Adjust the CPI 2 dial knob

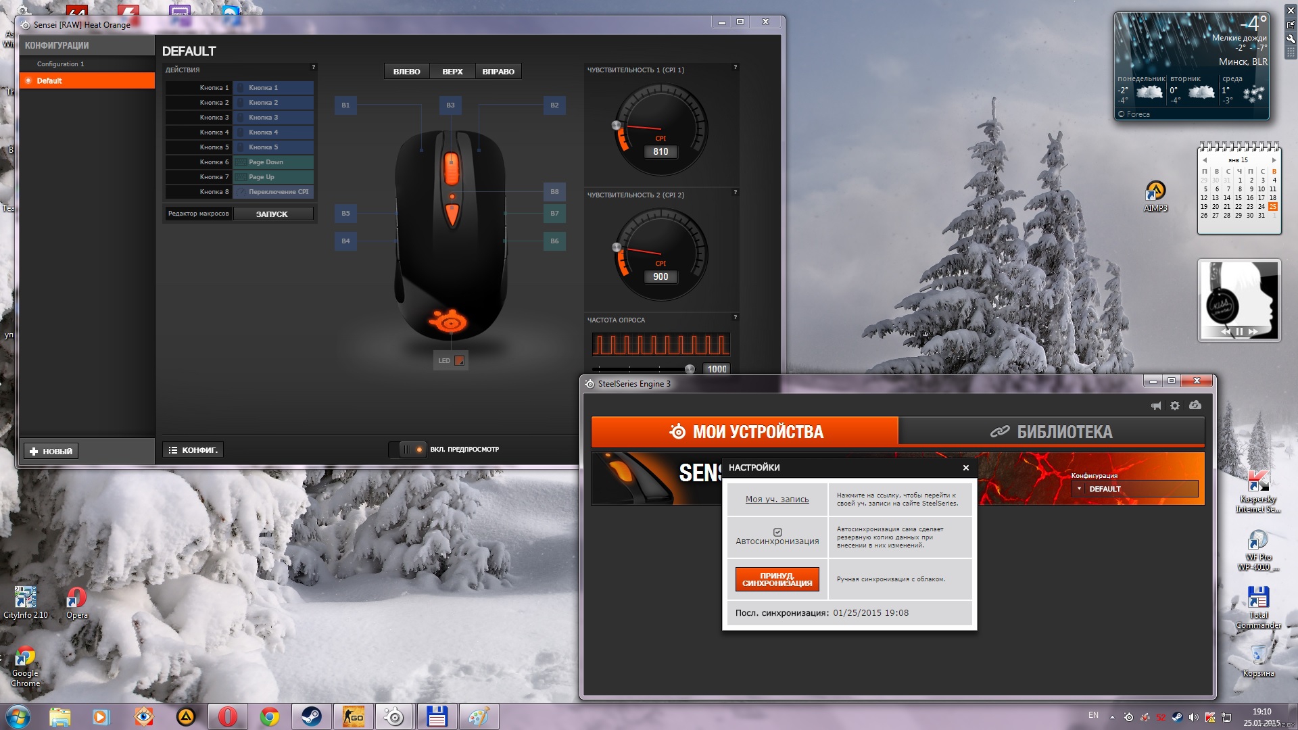(x=617, y=247)
